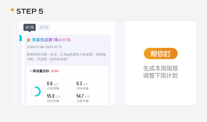This screenshot has width=207, height=122.
Task: Click the date range 2025.07.08-2025.07.15
Action: pyautogui.click(x=44, y=47)
